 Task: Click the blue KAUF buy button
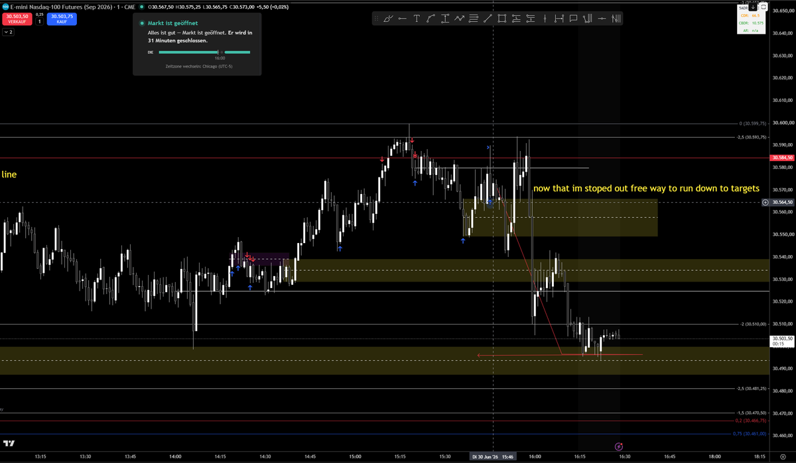click(62, 19)
